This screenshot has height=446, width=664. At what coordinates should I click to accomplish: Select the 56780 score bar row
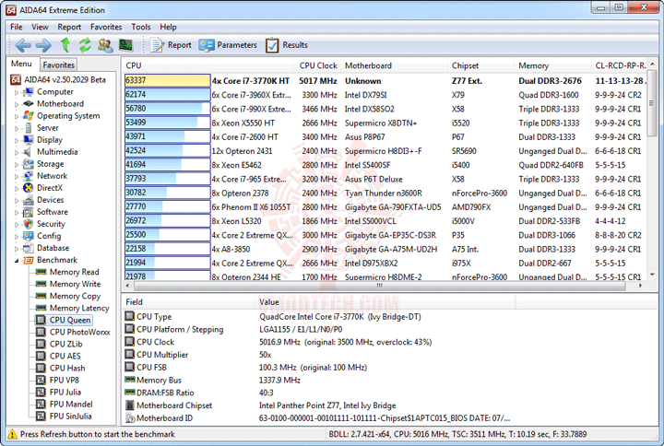pyautogui.click(x=167, y=109)
